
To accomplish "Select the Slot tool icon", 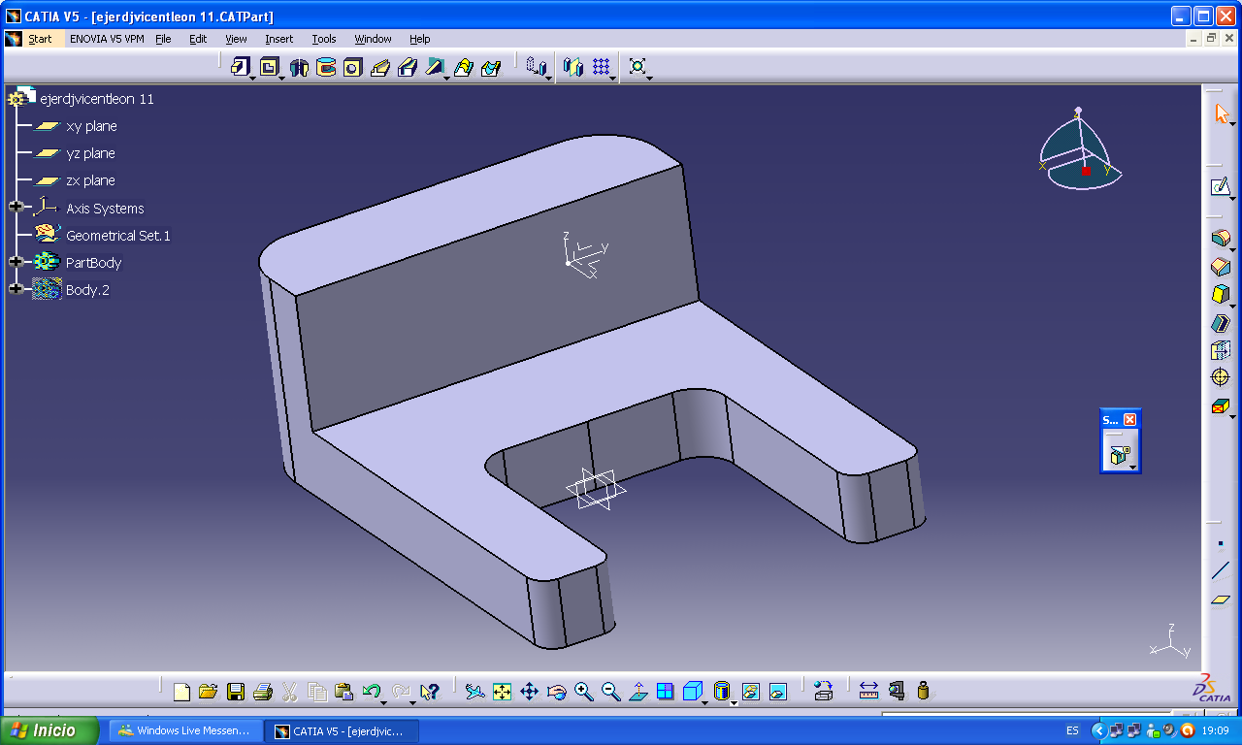I will [408, 67].
